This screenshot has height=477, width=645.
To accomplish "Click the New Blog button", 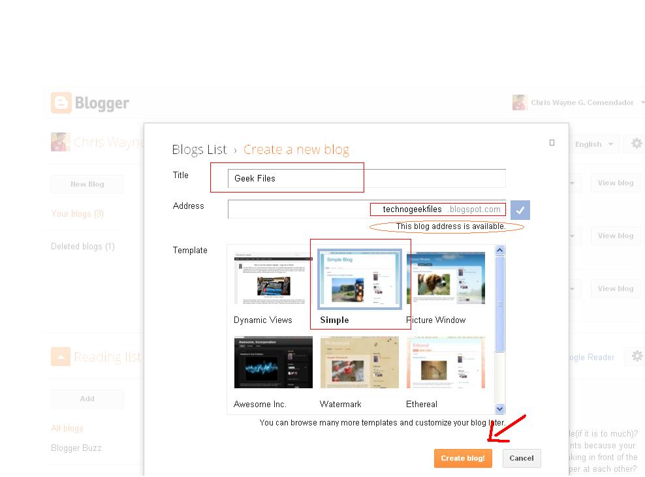I will tap(87, 184).
